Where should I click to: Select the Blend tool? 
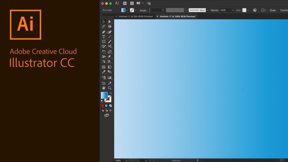(110, 72)
